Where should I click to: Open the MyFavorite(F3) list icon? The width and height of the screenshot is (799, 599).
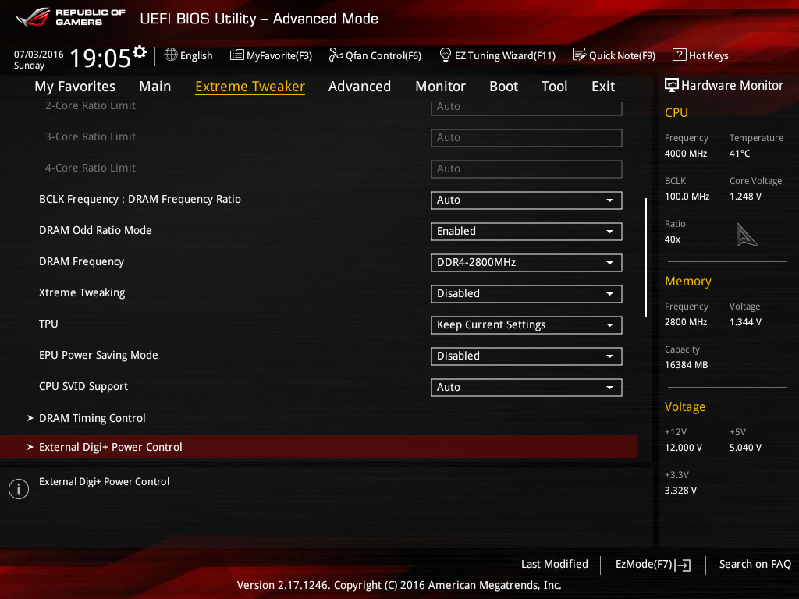point(237,55)
